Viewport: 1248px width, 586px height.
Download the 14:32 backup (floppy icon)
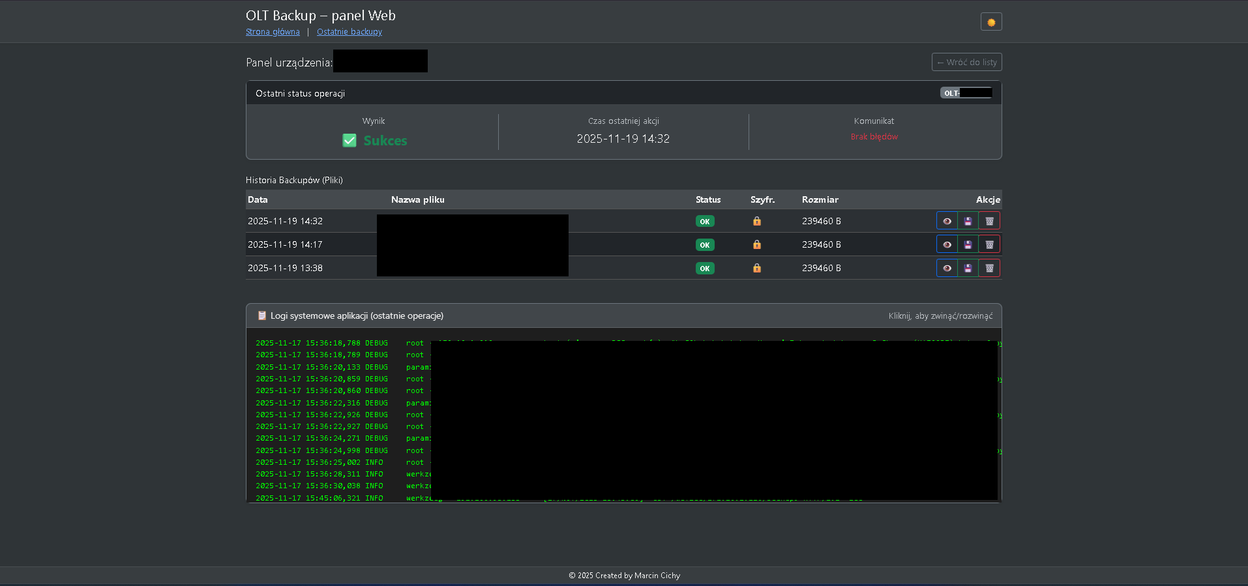[968, 221]
